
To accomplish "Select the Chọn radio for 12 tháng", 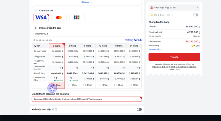I will [100, 85].
